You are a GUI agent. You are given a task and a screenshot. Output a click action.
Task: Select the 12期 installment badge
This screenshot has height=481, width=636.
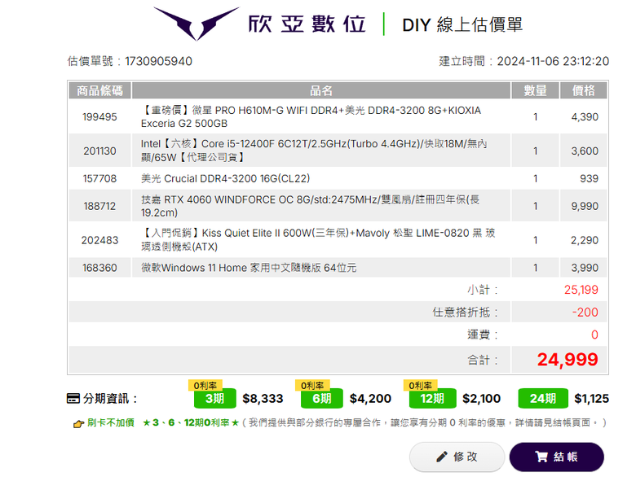click(x=432, y=399)
